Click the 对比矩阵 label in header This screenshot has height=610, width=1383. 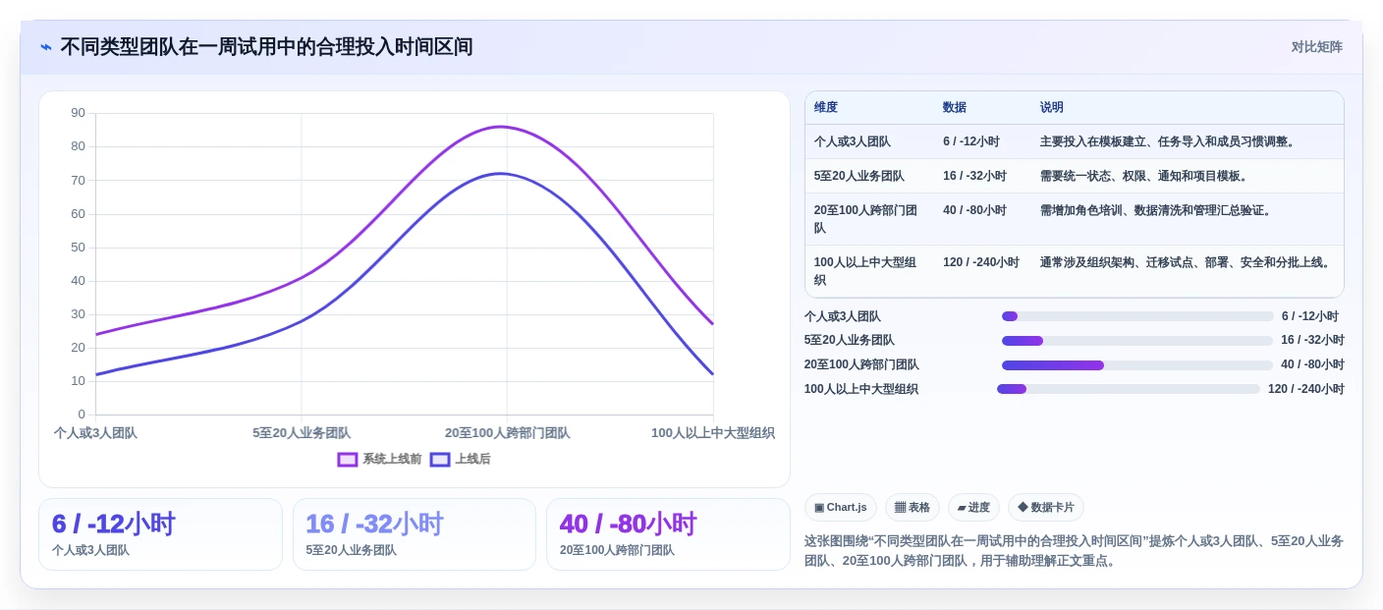coord(1316,47)
